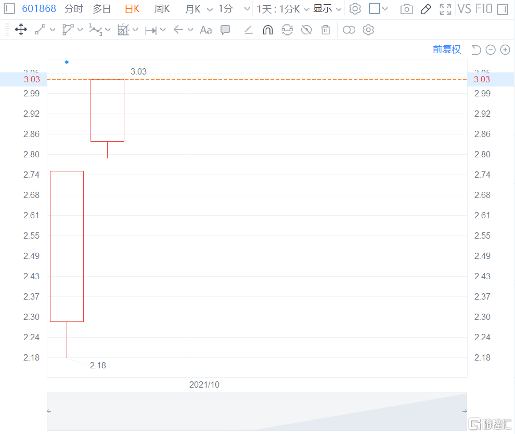Click the navigator range bar below chart
Viewport: 515px width, 434px height.
pyautogui.click(x=257, y=411)
